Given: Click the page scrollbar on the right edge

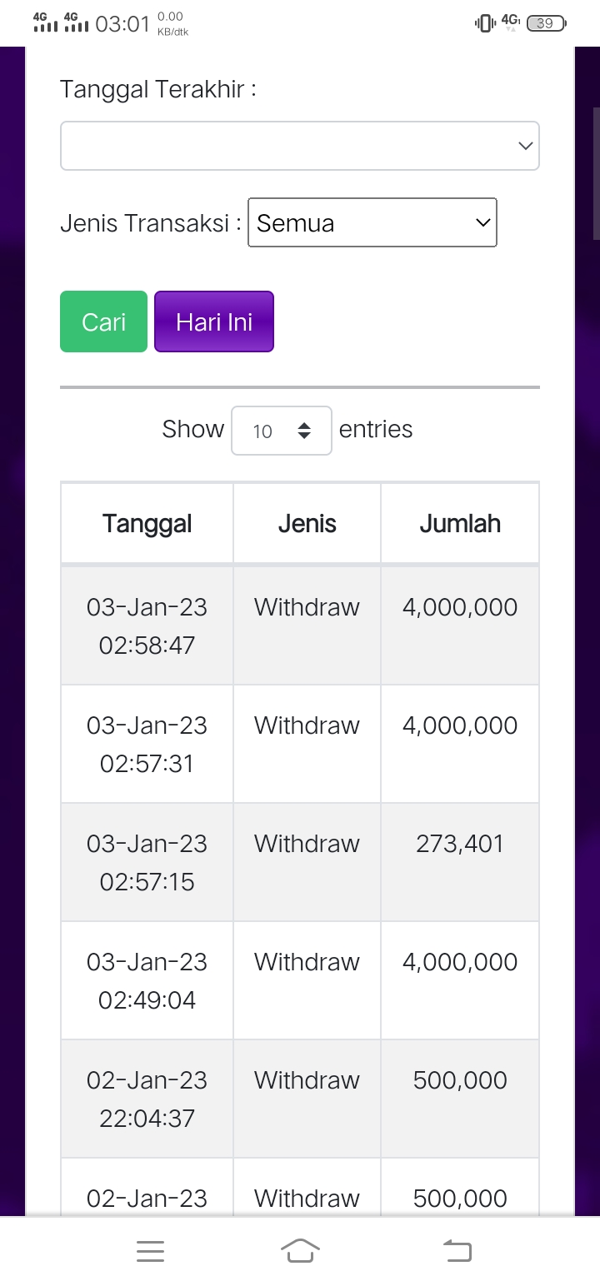Looking at the screenshot, I should pos(596,175).
